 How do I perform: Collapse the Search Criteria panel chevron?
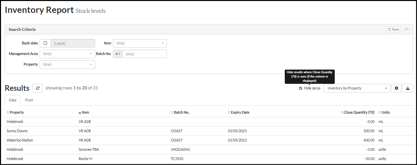coord(406,29)
